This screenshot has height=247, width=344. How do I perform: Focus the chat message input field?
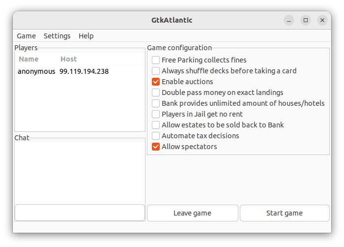tap(80, 213)
